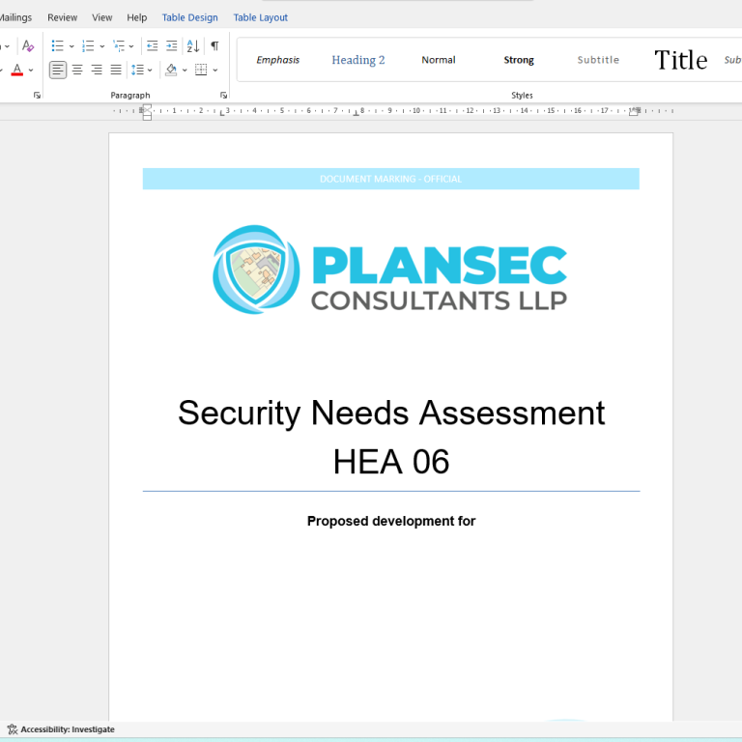Apply the Heading 2 style
This screenshot has height=742, width=742.
(358, 60)
